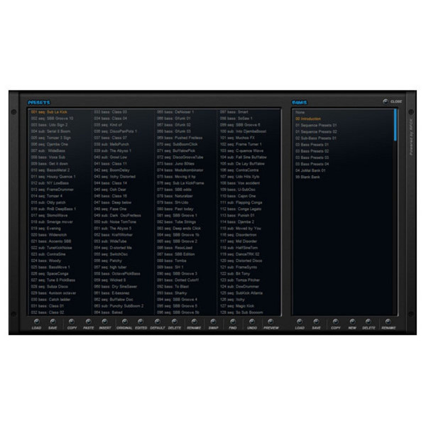Select preset '097 bass: Smart'
This screenshot has height=426, width=426.
(x=234, y=112)
